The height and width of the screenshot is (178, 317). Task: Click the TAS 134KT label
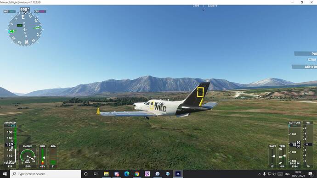click(10, 163)
